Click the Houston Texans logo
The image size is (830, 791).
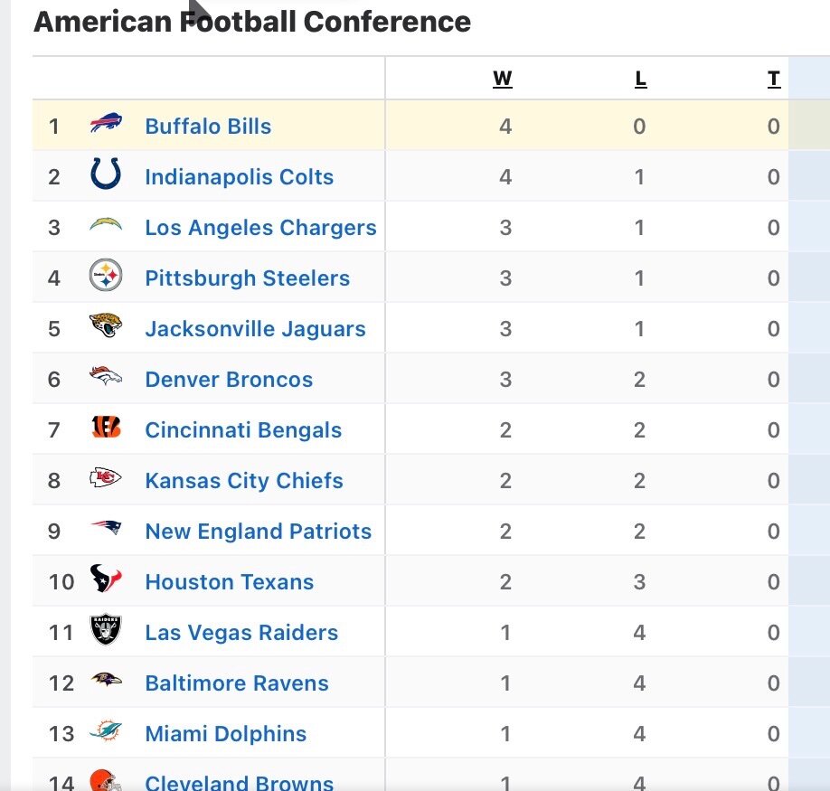coord(106,579)
